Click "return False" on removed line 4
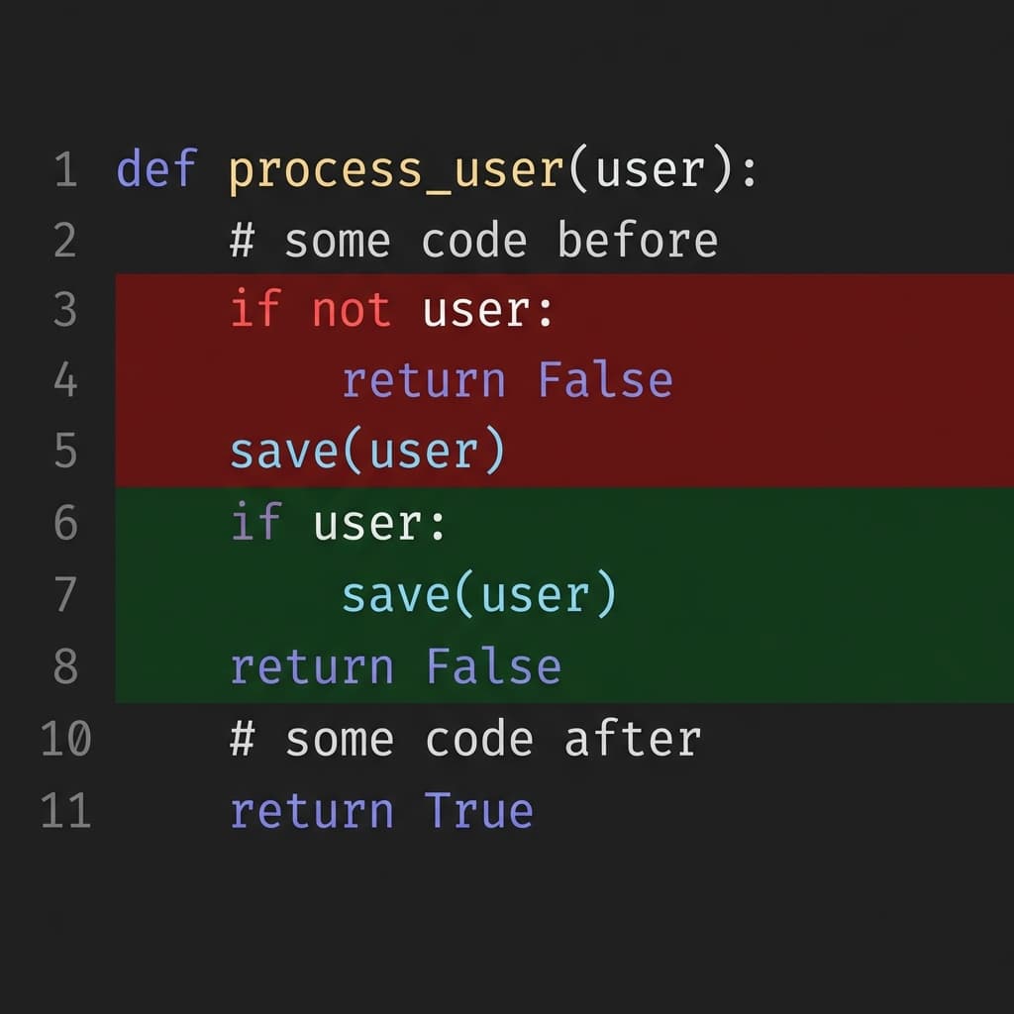Image resolution: width=1014 pixels, height=1014 pixels. point(507,380)
